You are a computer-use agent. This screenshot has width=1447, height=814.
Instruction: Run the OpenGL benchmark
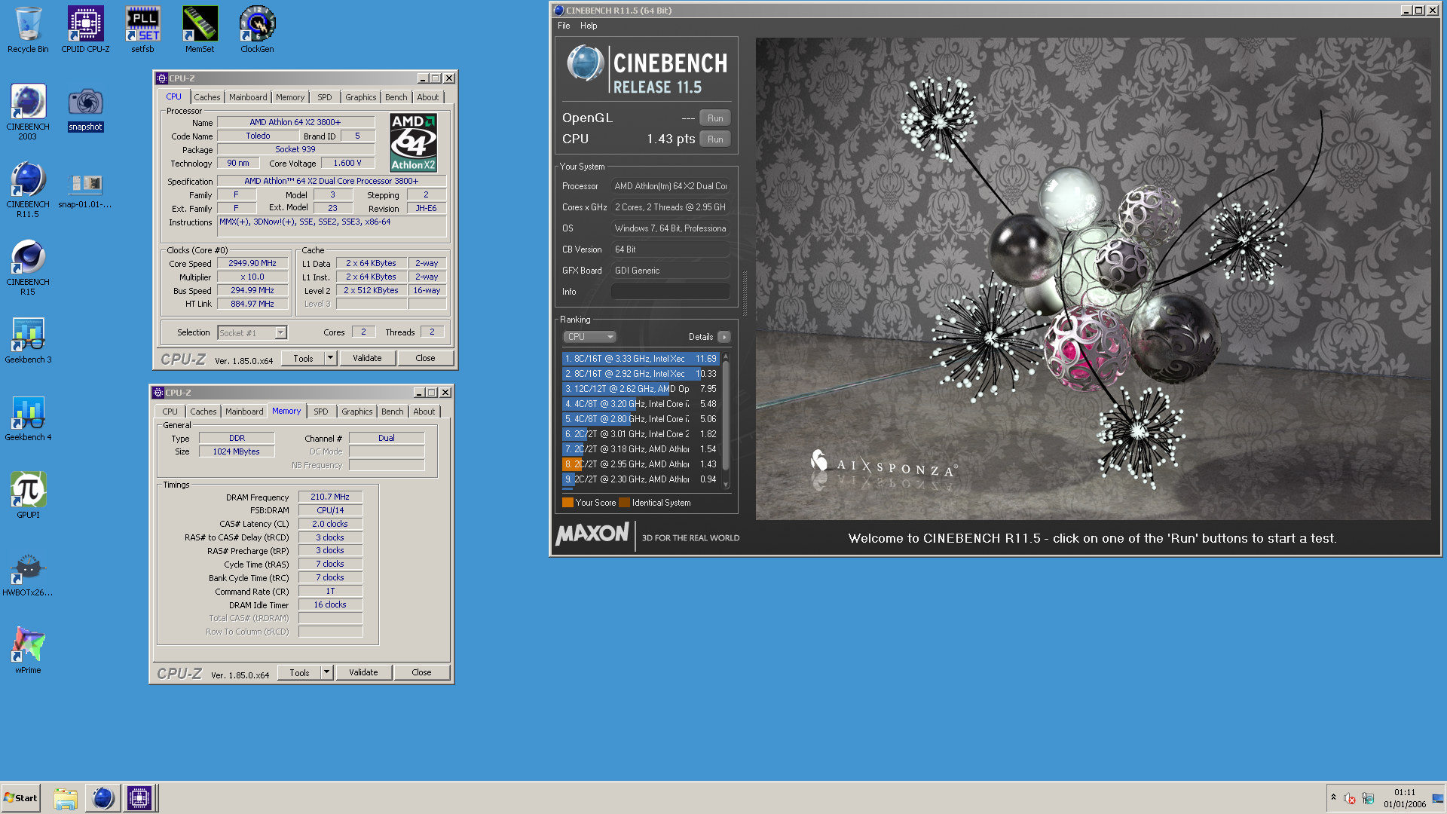coord(715,118)
